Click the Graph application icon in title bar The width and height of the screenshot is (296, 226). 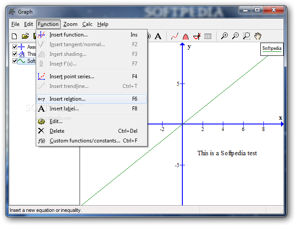(12, 12)
